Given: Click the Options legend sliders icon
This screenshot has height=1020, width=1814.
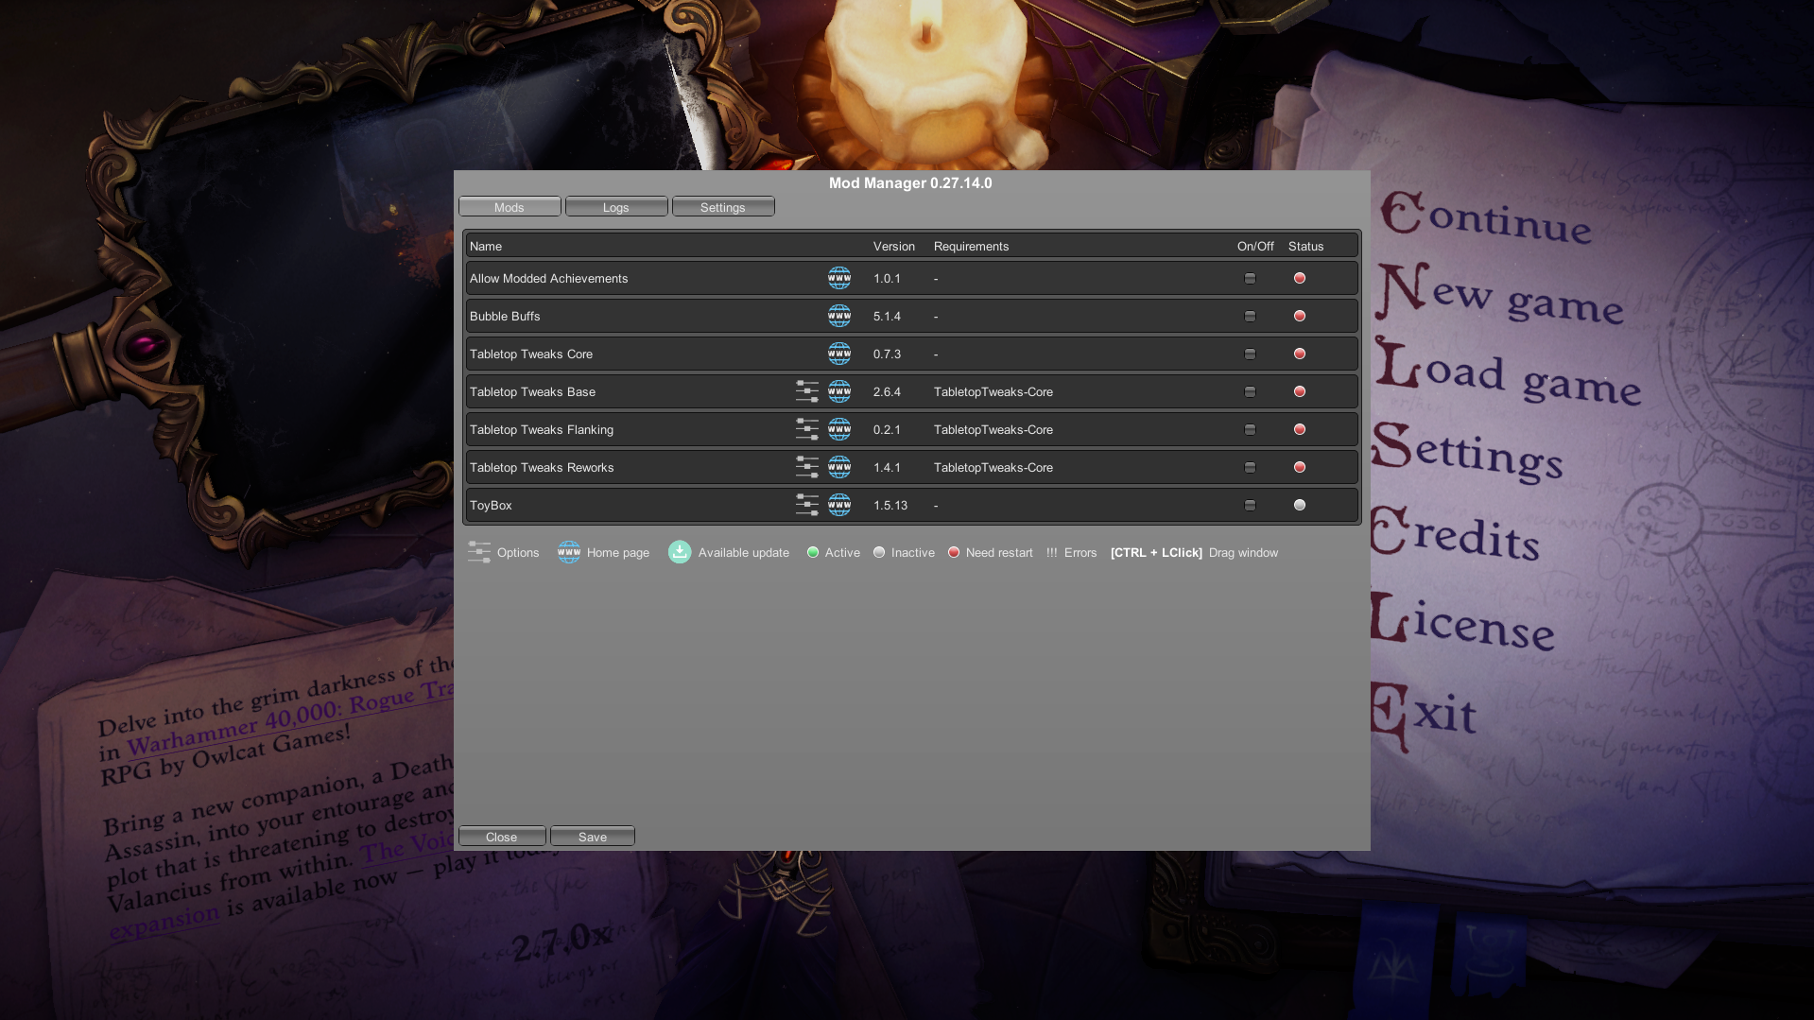Looking at the screenshot, I should [479, 552].
